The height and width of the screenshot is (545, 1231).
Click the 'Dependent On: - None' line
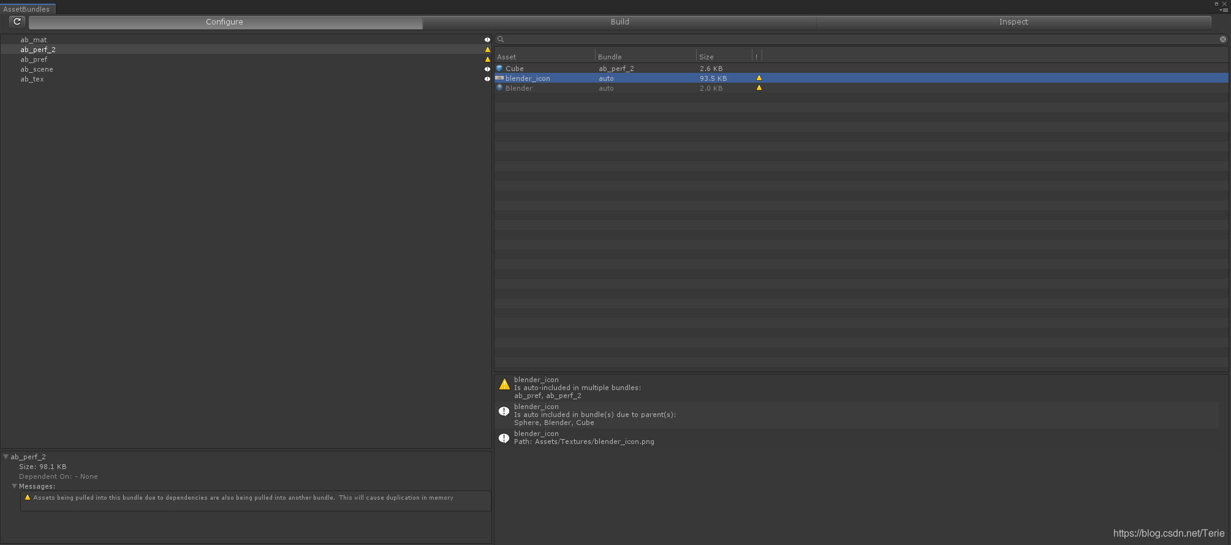tap(58, 476)
